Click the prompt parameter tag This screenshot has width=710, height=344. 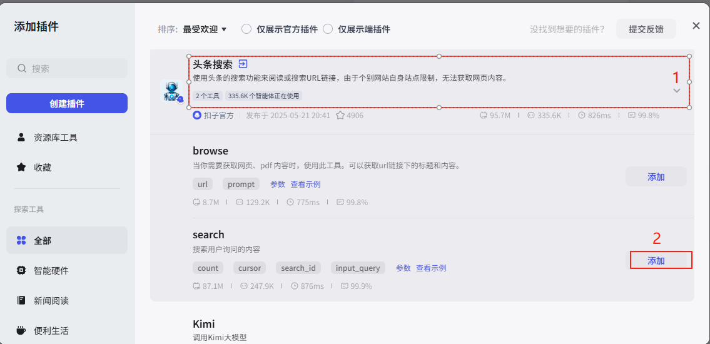[x=241, y=185]
